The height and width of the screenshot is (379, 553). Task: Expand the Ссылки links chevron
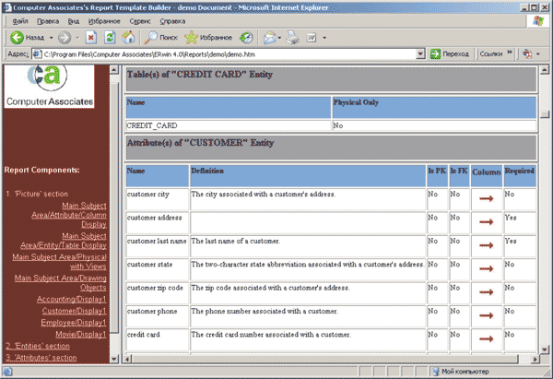tap(510, 53)
